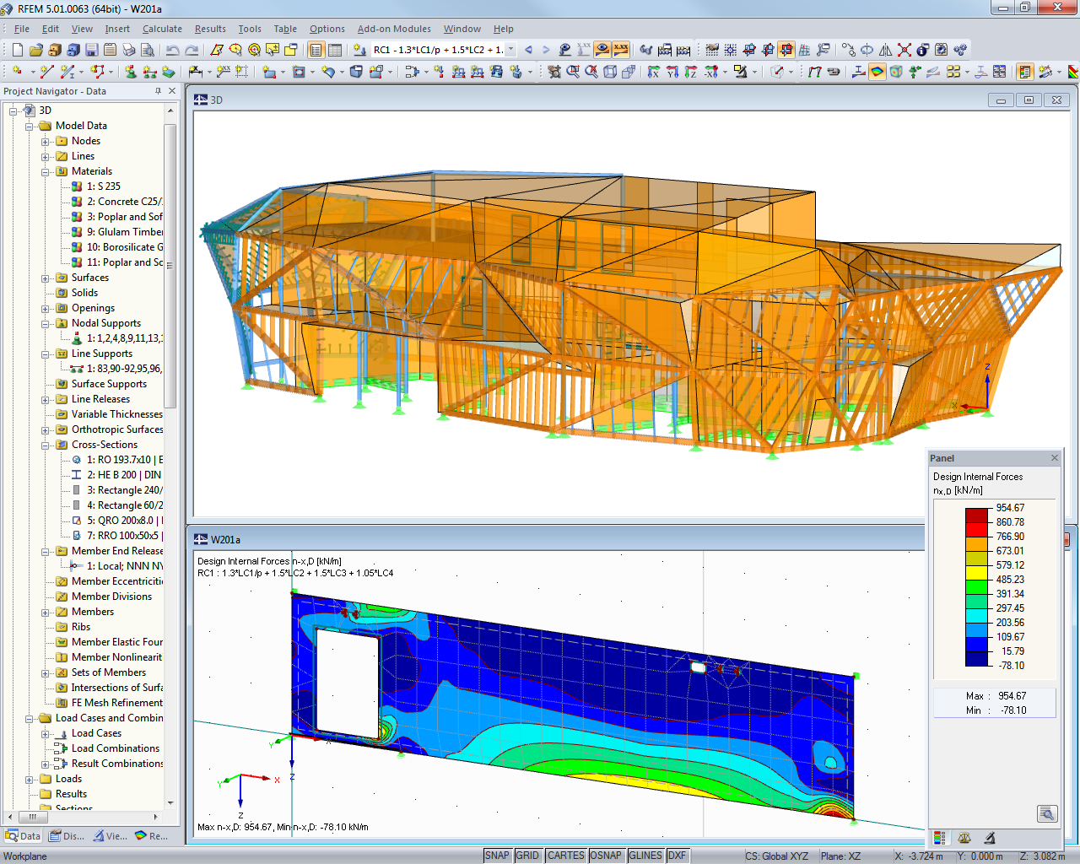Switch to the Display tab below the navigator
The width and height of the screenshot is (1080, 864).
click(x=66, y=835)
